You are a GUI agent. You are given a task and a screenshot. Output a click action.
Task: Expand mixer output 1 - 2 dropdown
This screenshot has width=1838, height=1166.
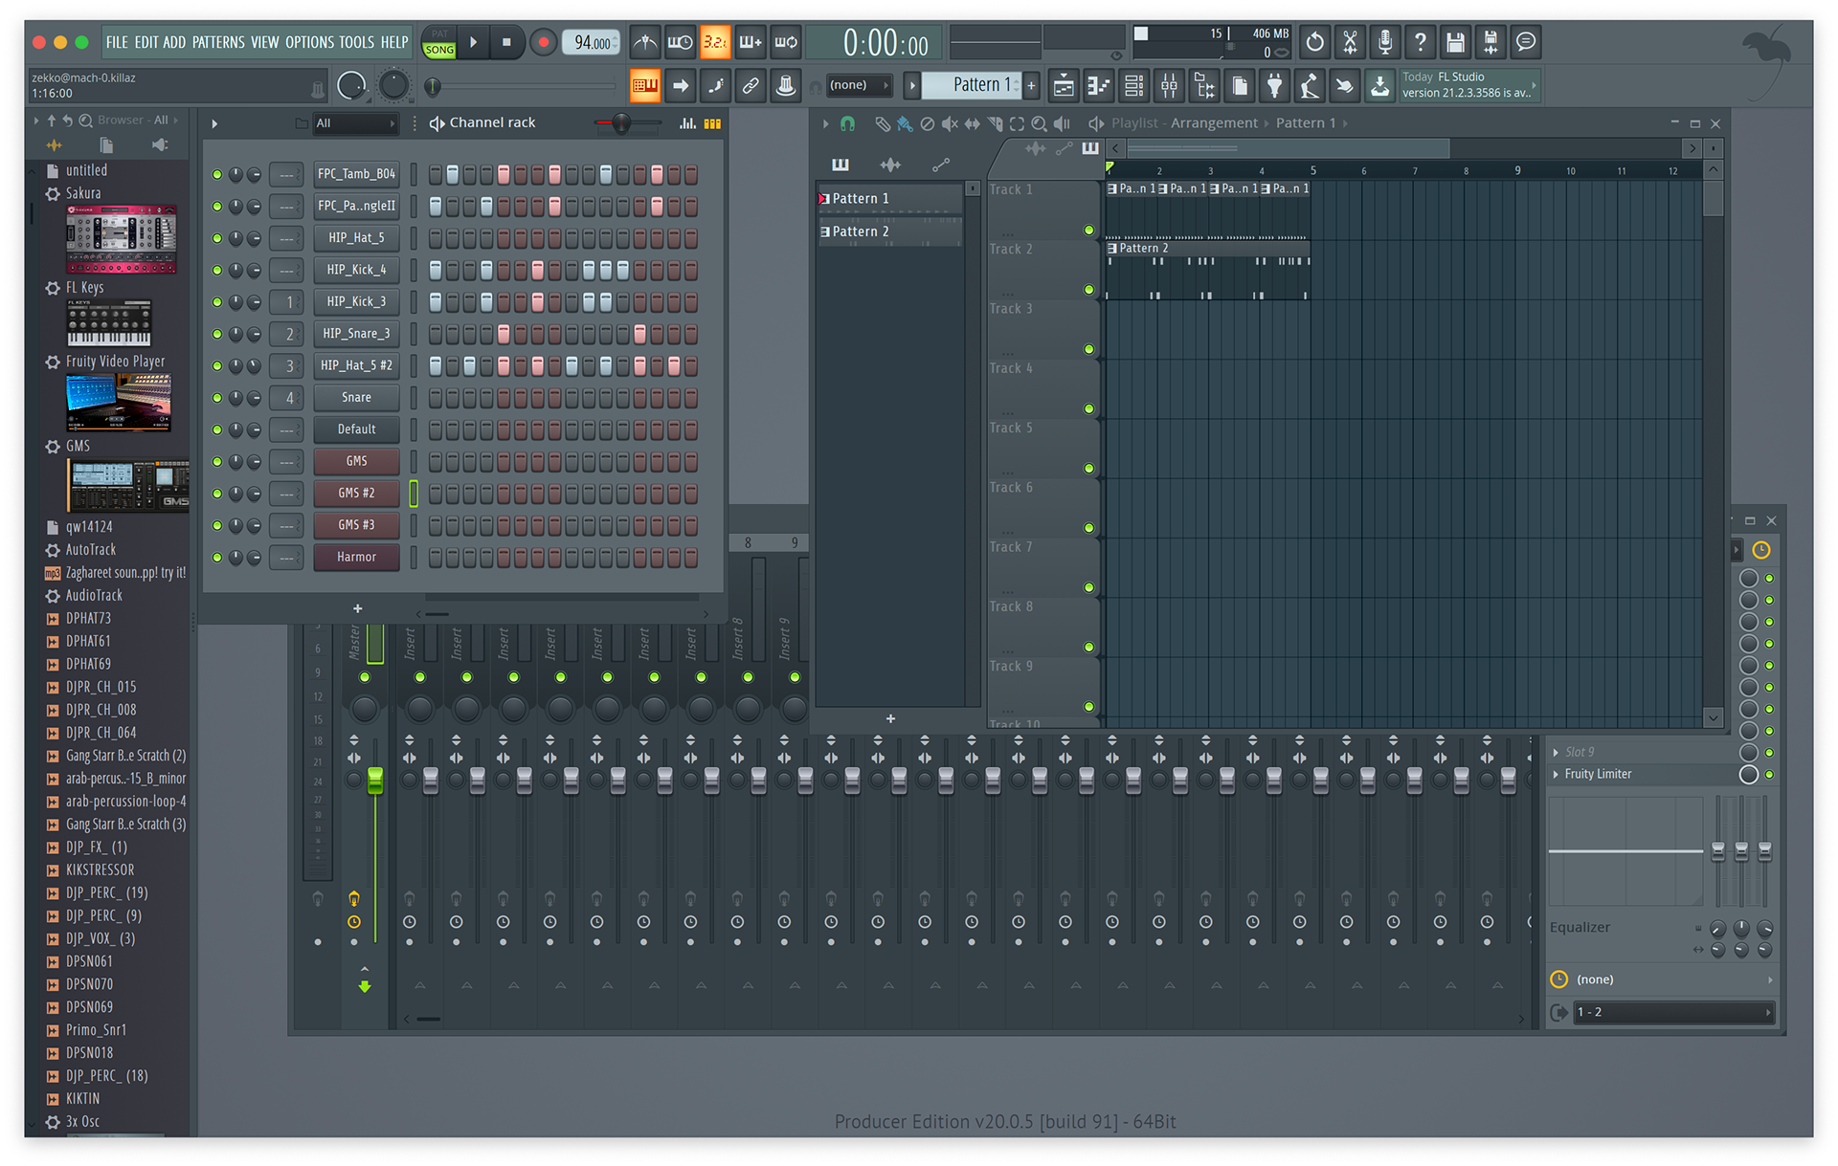click(x=1673, y=1012)
